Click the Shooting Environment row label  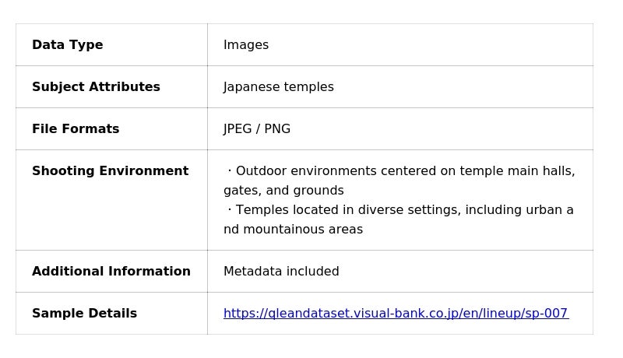point(110,171)
